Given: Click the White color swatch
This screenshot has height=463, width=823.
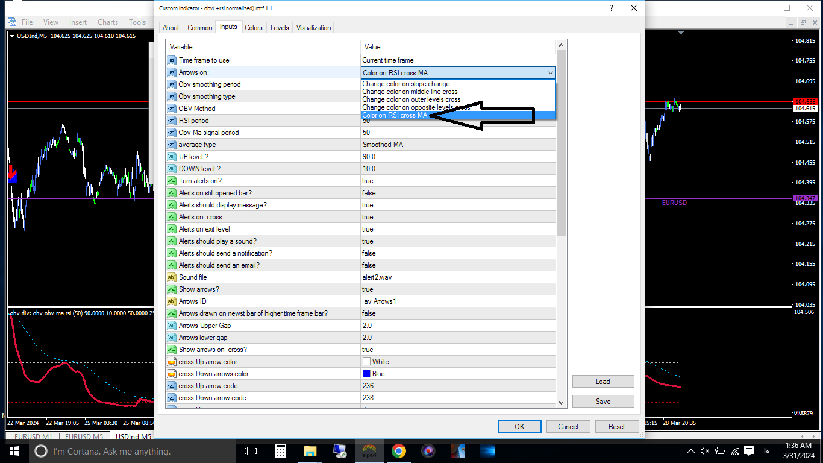Looking at the screenshot, I should [366, 362].
